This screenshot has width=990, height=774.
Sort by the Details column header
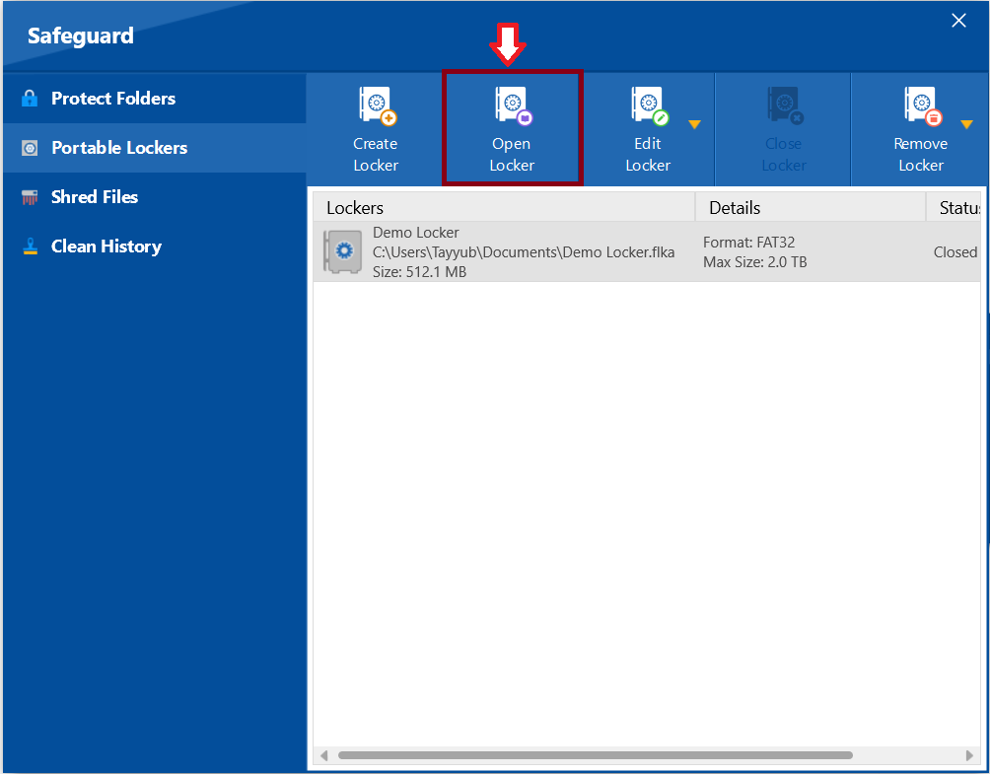811,207
